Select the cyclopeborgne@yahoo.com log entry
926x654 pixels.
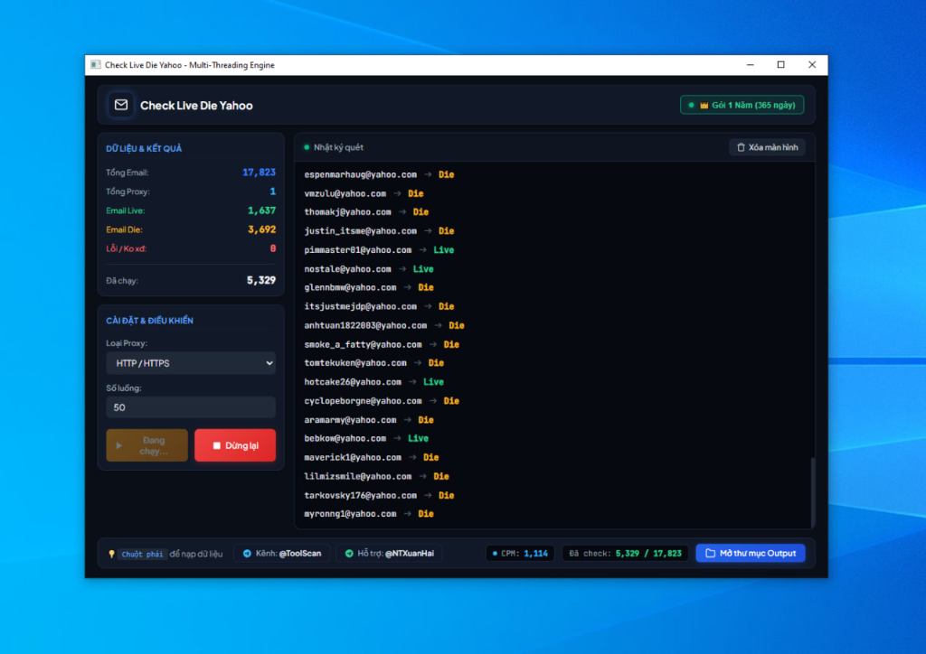[382, 401]
